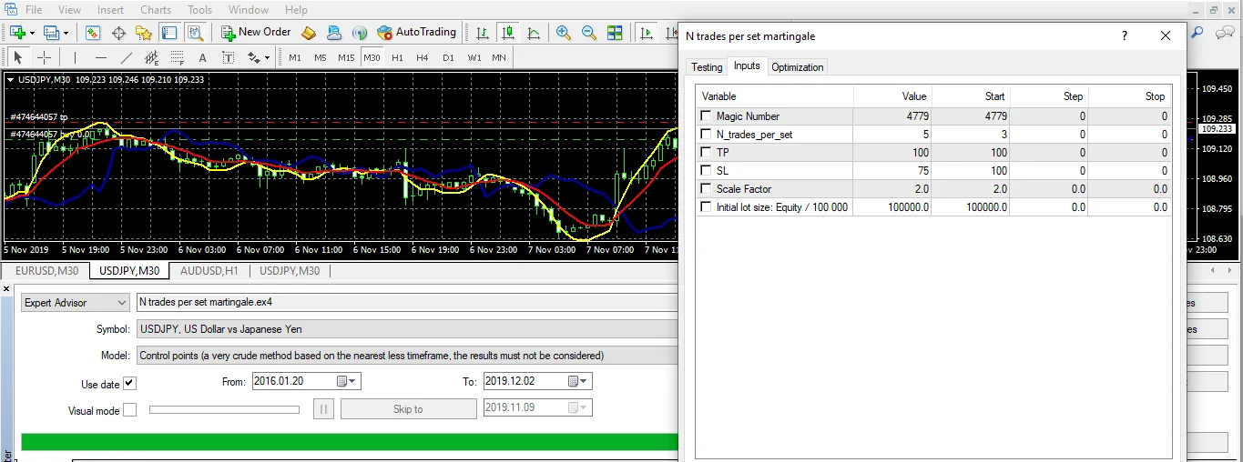Switch chart to candlesticks view
Image resolution: width=1243 pixels, height=462 pixels.
[507, 33]
